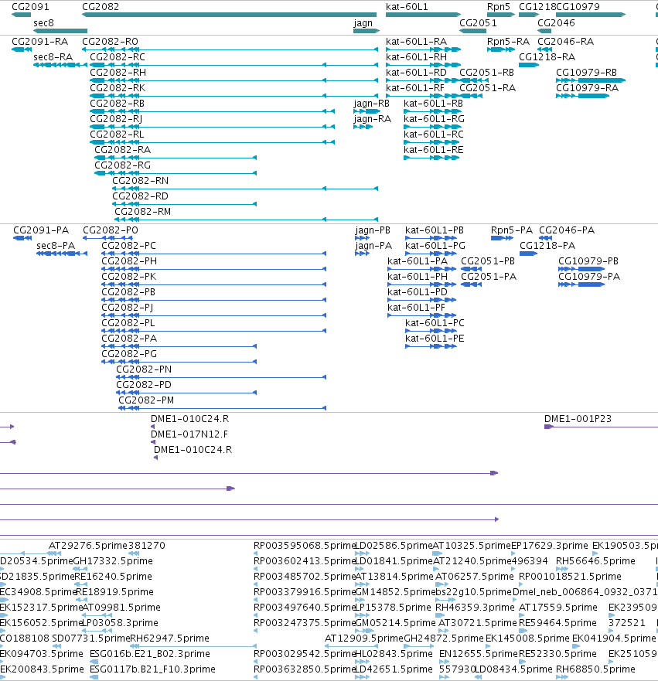Click transcript CG2082-RA label
Image resolution: width=658 pixels, height=681 pixels.
pyautogui.click(x=122, y=150)
